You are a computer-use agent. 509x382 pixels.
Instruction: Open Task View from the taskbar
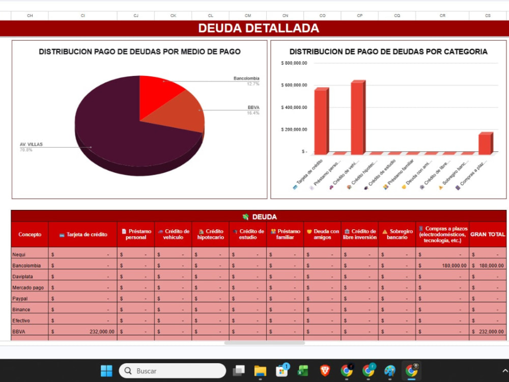(x=239, y=371)
